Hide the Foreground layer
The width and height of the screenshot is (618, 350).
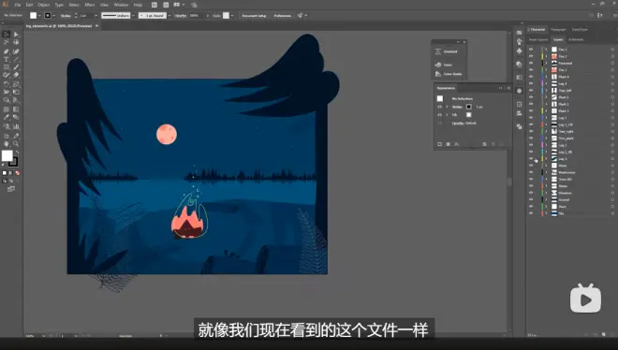(x=531, y=63)
